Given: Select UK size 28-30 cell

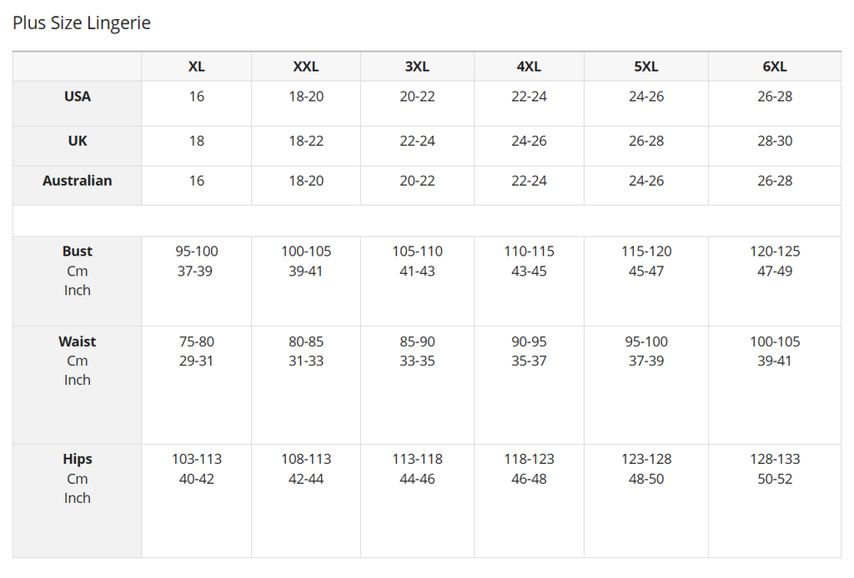Looking at the screenshot, I should point(775,141).
